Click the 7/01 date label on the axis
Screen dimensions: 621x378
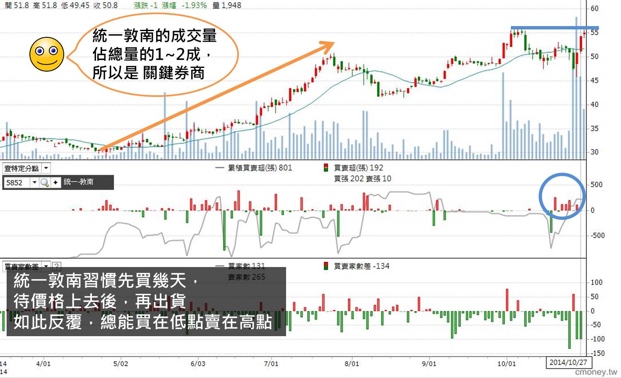click(271, 364)
